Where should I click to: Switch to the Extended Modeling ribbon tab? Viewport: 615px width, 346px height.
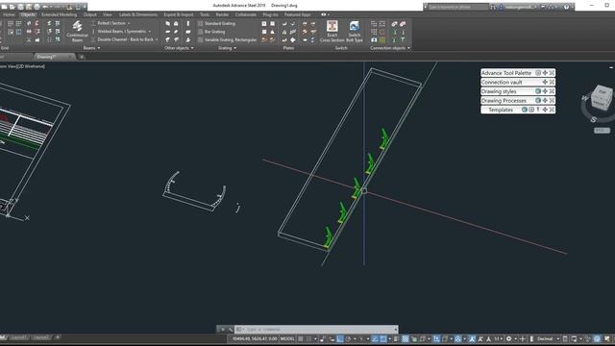60,14
